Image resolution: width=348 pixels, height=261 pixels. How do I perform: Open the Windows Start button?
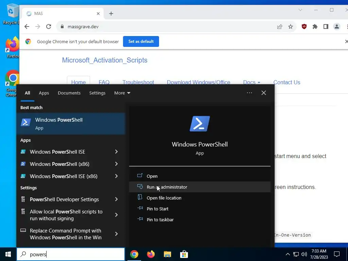click(x=8, y=254)
